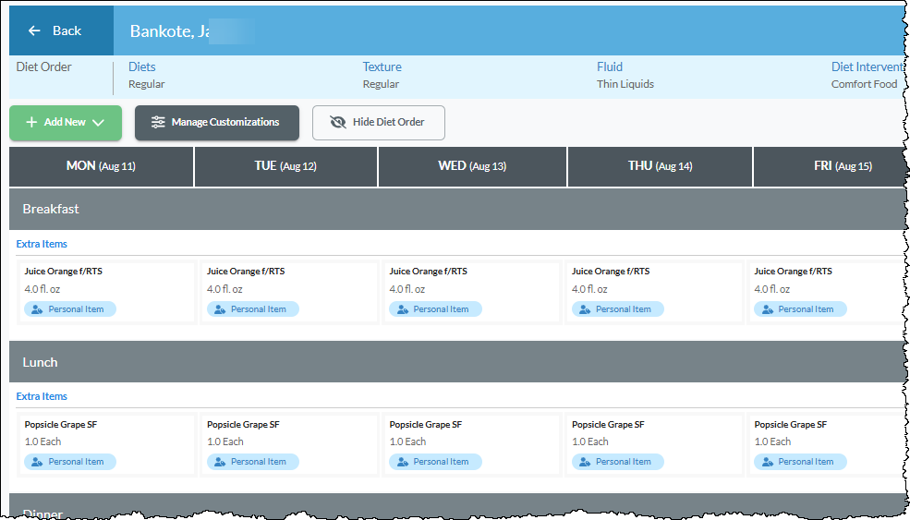Image resolution: width=910 pixels, height=520 pixels.
Task: Click Tuesday breakfast Personal Item person icon
Action: click(x=220, y=309)
